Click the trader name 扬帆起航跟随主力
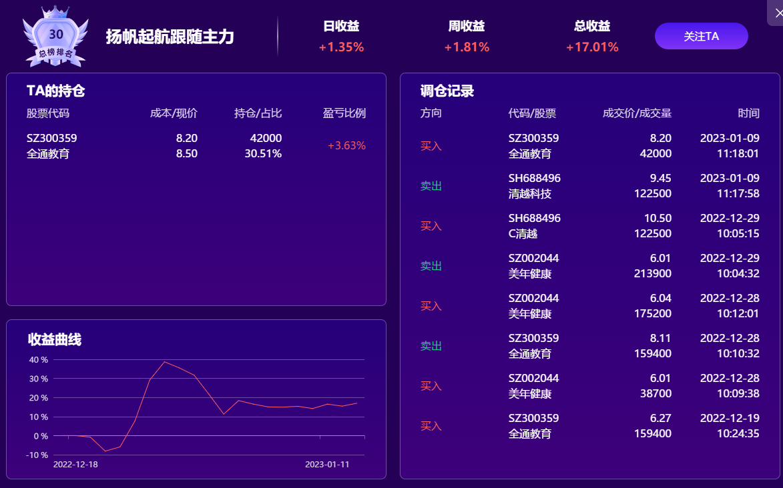 click(x=170, y=37)
